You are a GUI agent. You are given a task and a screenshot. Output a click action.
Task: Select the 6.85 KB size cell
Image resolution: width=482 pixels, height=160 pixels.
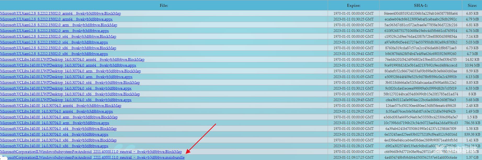pos(472,13)
